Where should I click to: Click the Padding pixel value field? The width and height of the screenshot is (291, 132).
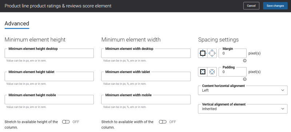pos(232,72)
